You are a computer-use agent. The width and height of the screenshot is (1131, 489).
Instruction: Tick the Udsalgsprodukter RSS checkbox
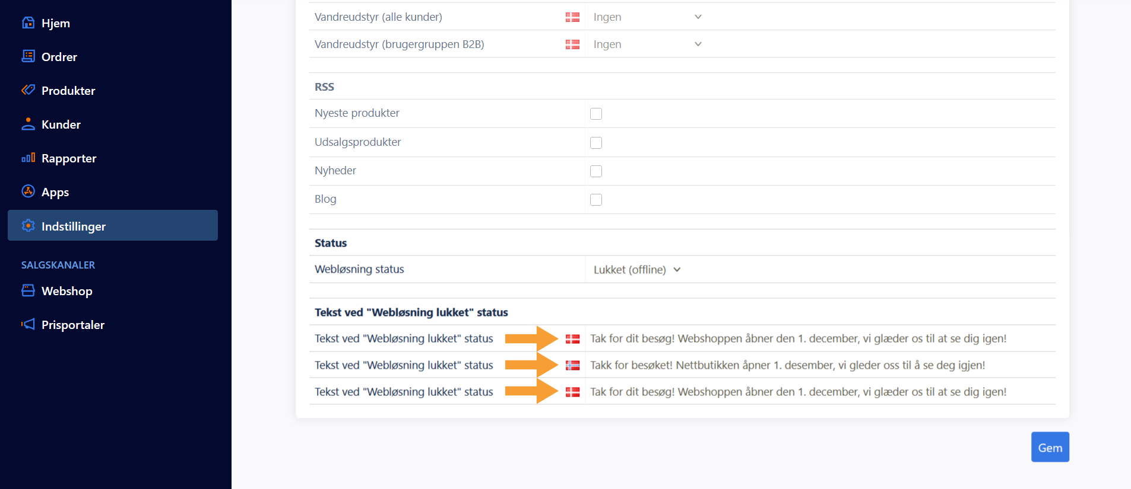596,143
